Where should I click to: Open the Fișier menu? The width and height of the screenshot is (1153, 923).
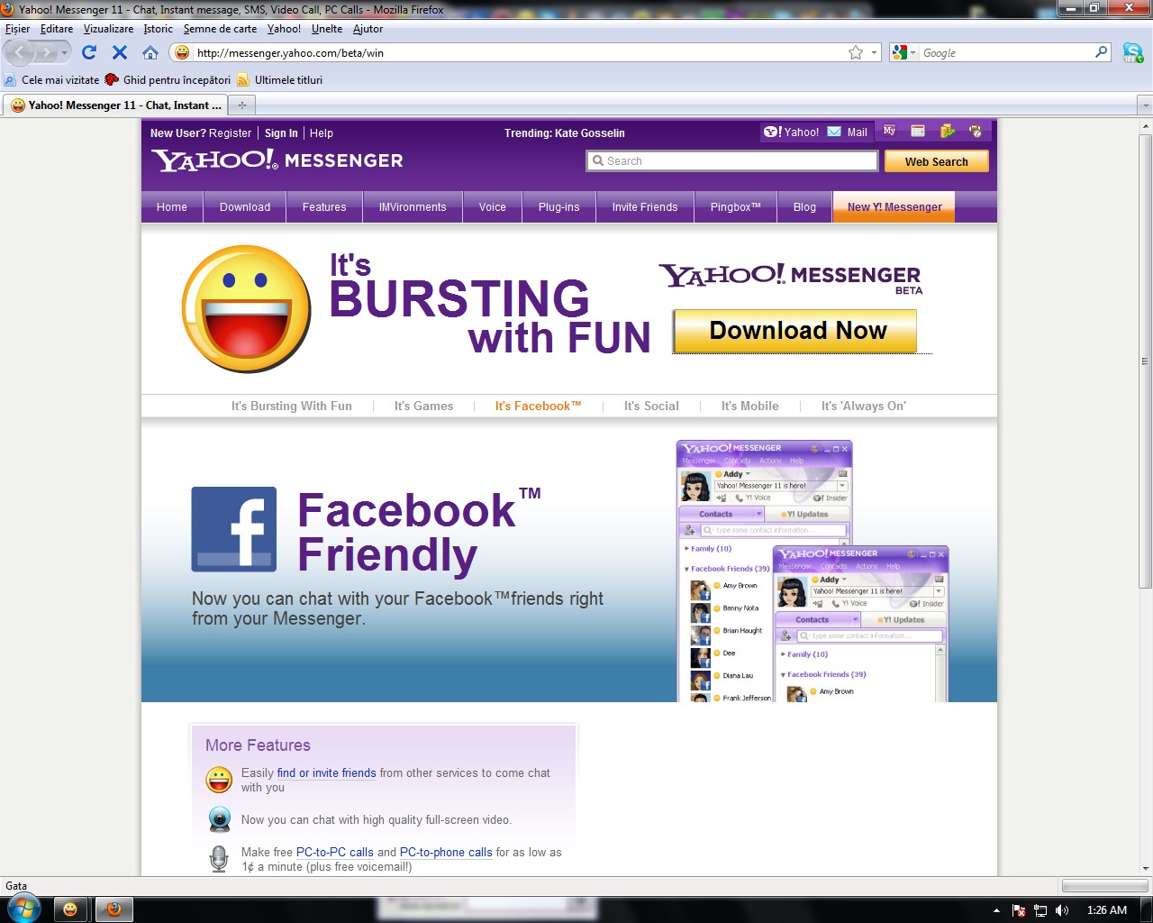17,29
